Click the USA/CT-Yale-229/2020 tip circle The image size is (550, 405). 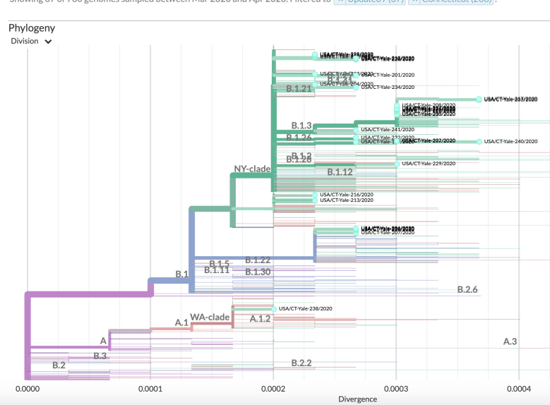pos(397,164)
